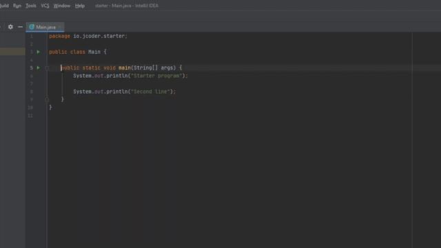Click the fold end marker on line 9
The image size is (441, 248).
click(x=47, y=99)
